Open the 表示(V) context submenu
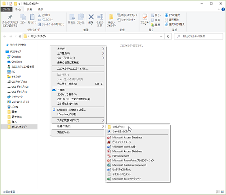This screenshot has width=226, height=195. tap(78, 49)
